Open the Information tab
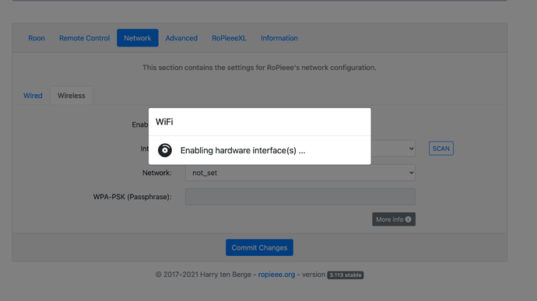This screenshot has width=537, height=301. click(x=279, y=38)
